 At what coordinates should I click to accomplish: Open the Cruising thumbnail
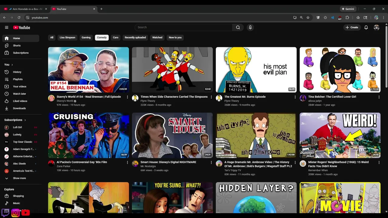[x=89, y=135]
